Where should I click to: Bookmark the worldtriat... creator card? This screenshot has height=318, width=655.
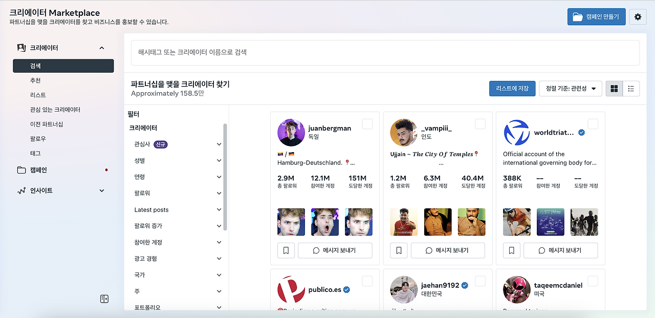511,250
